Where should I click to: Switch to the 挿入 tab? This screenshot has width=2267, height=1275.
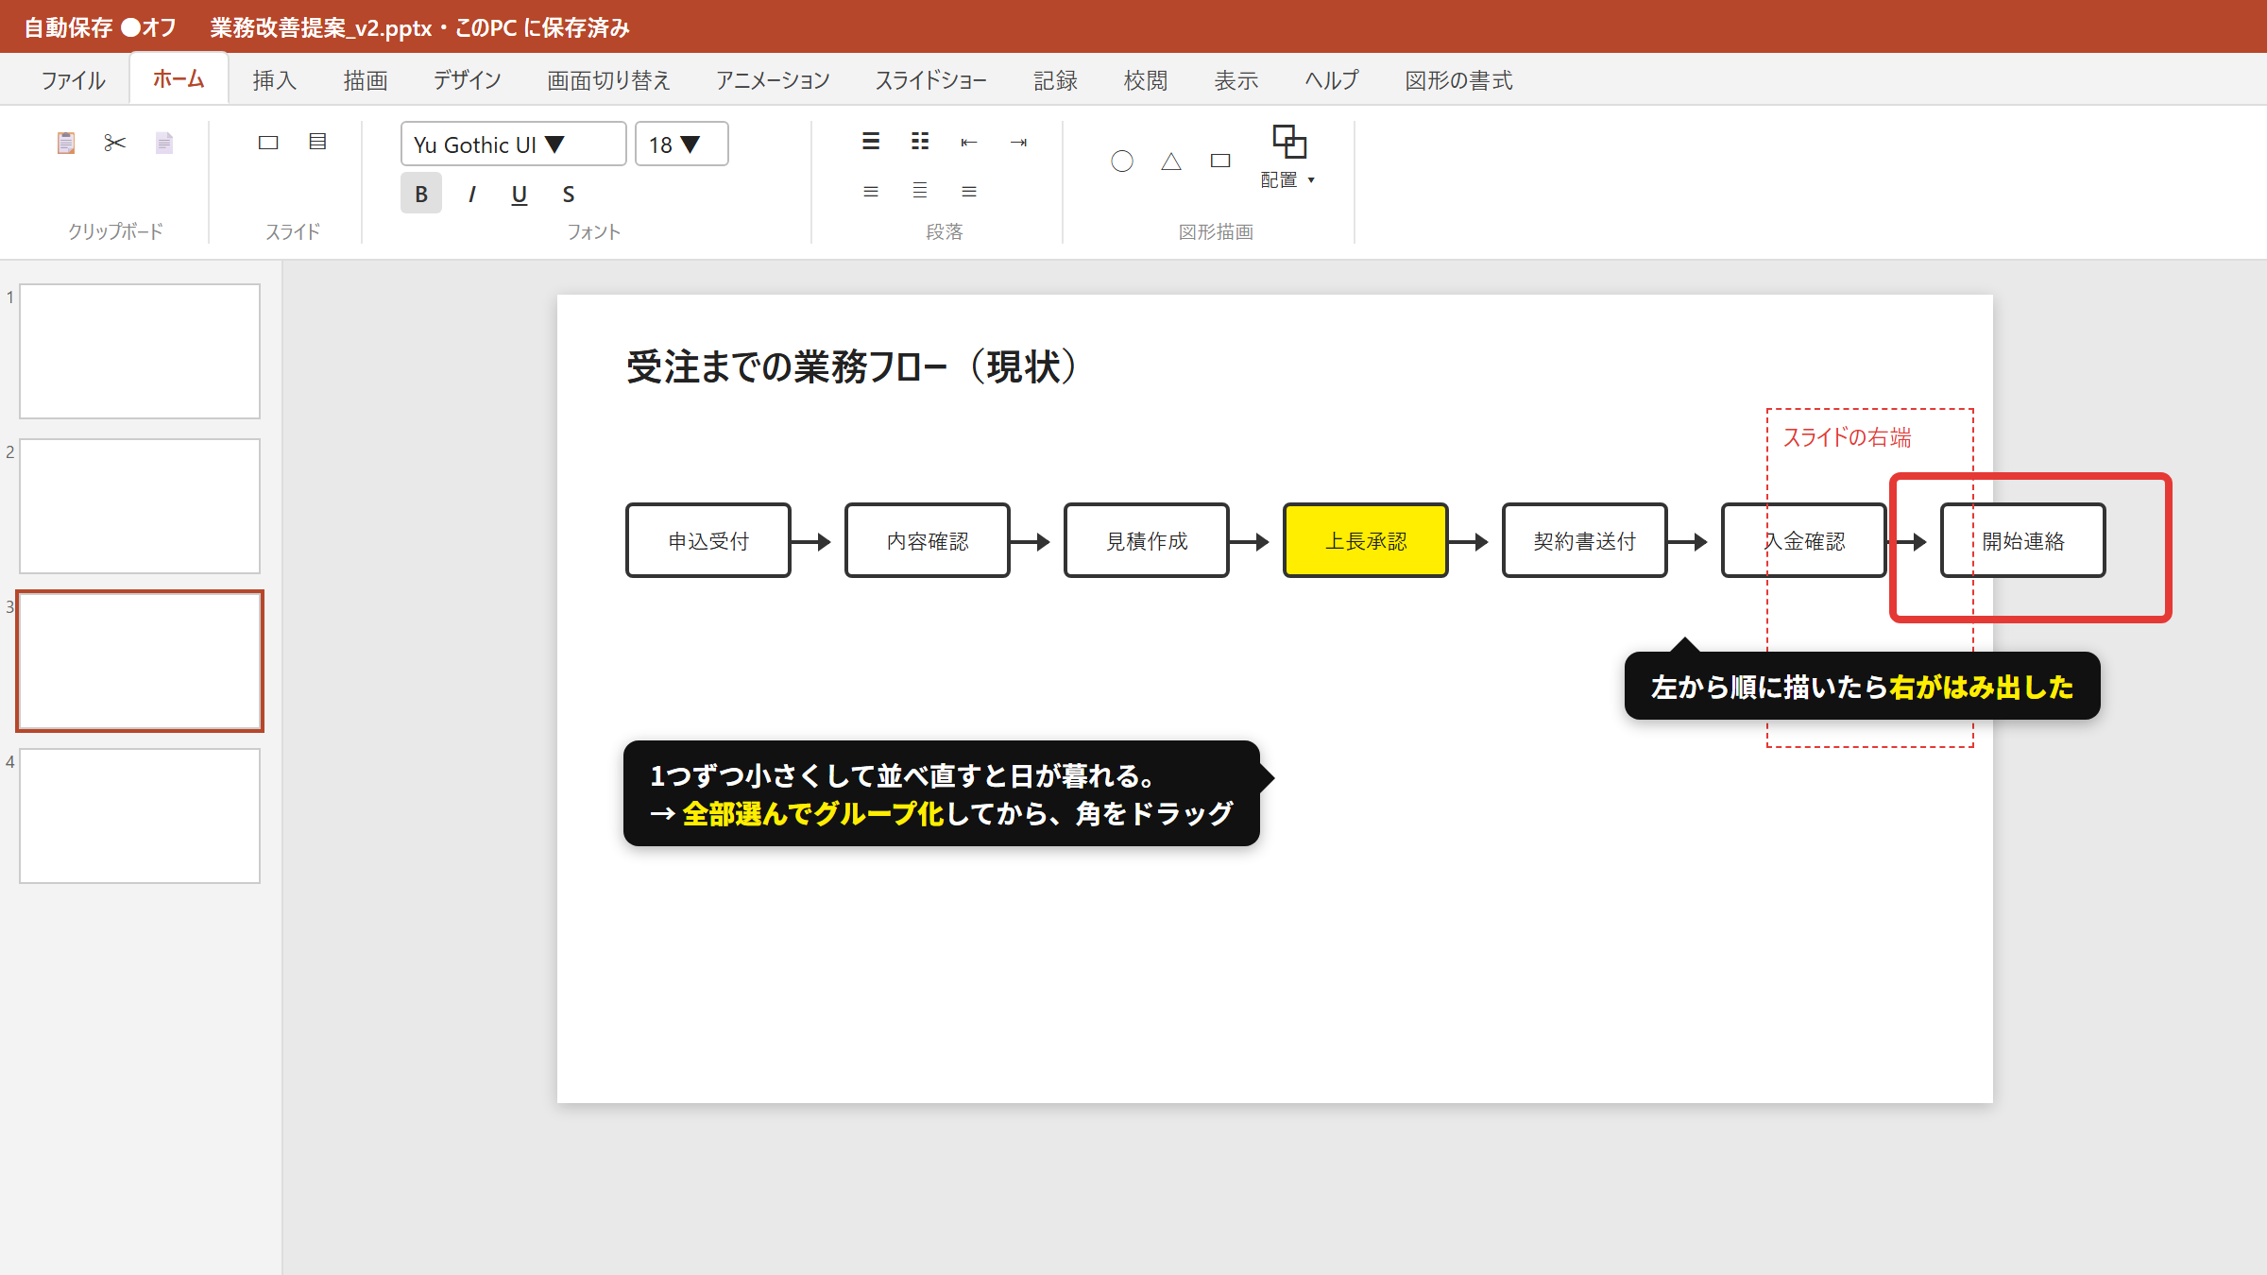click(x=275, y=80)
